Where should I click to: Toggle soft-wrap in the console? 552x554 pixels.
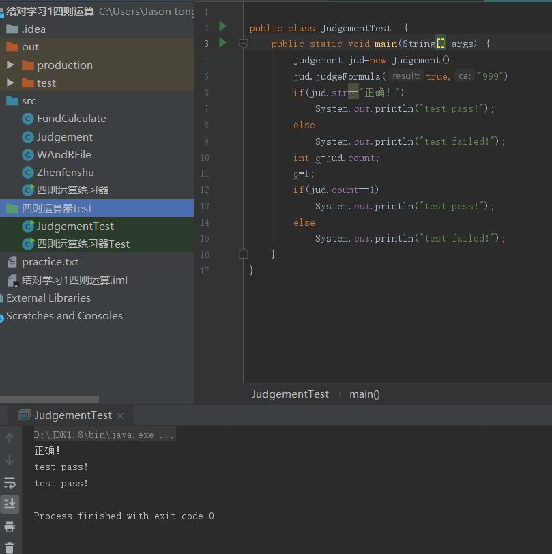tap(10, 482)
